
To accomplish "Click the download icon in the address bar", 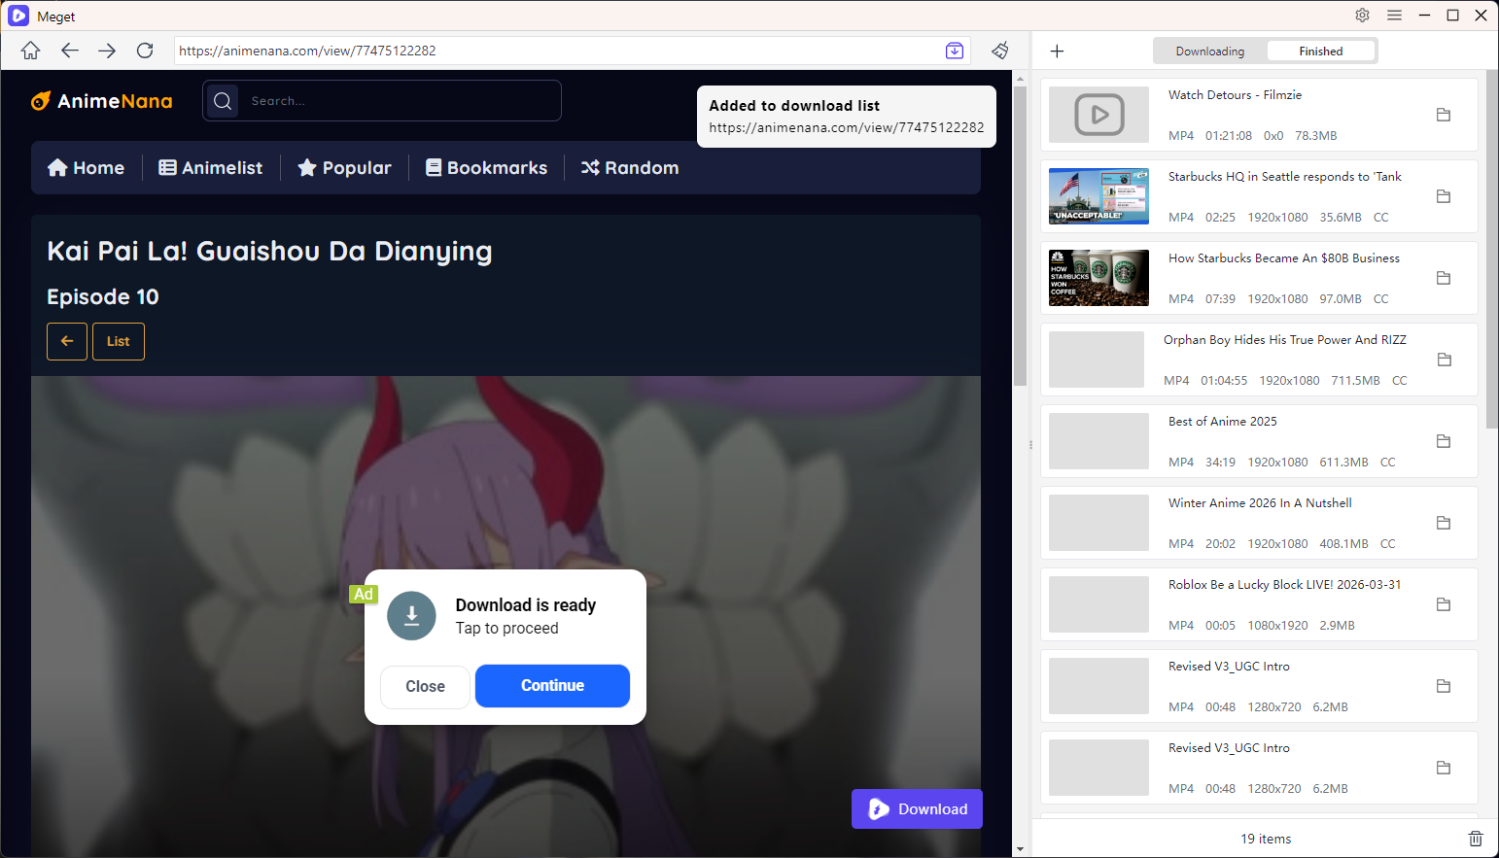I will tap(955, 51).
